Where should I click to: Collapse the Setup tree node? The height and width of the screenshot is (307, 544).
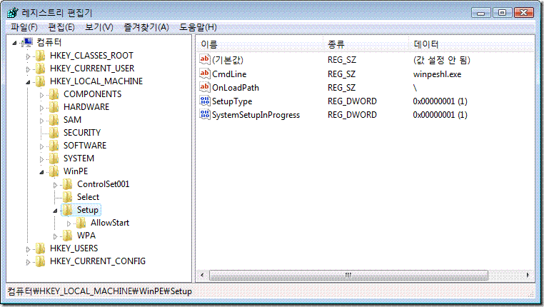click(55, 211)
